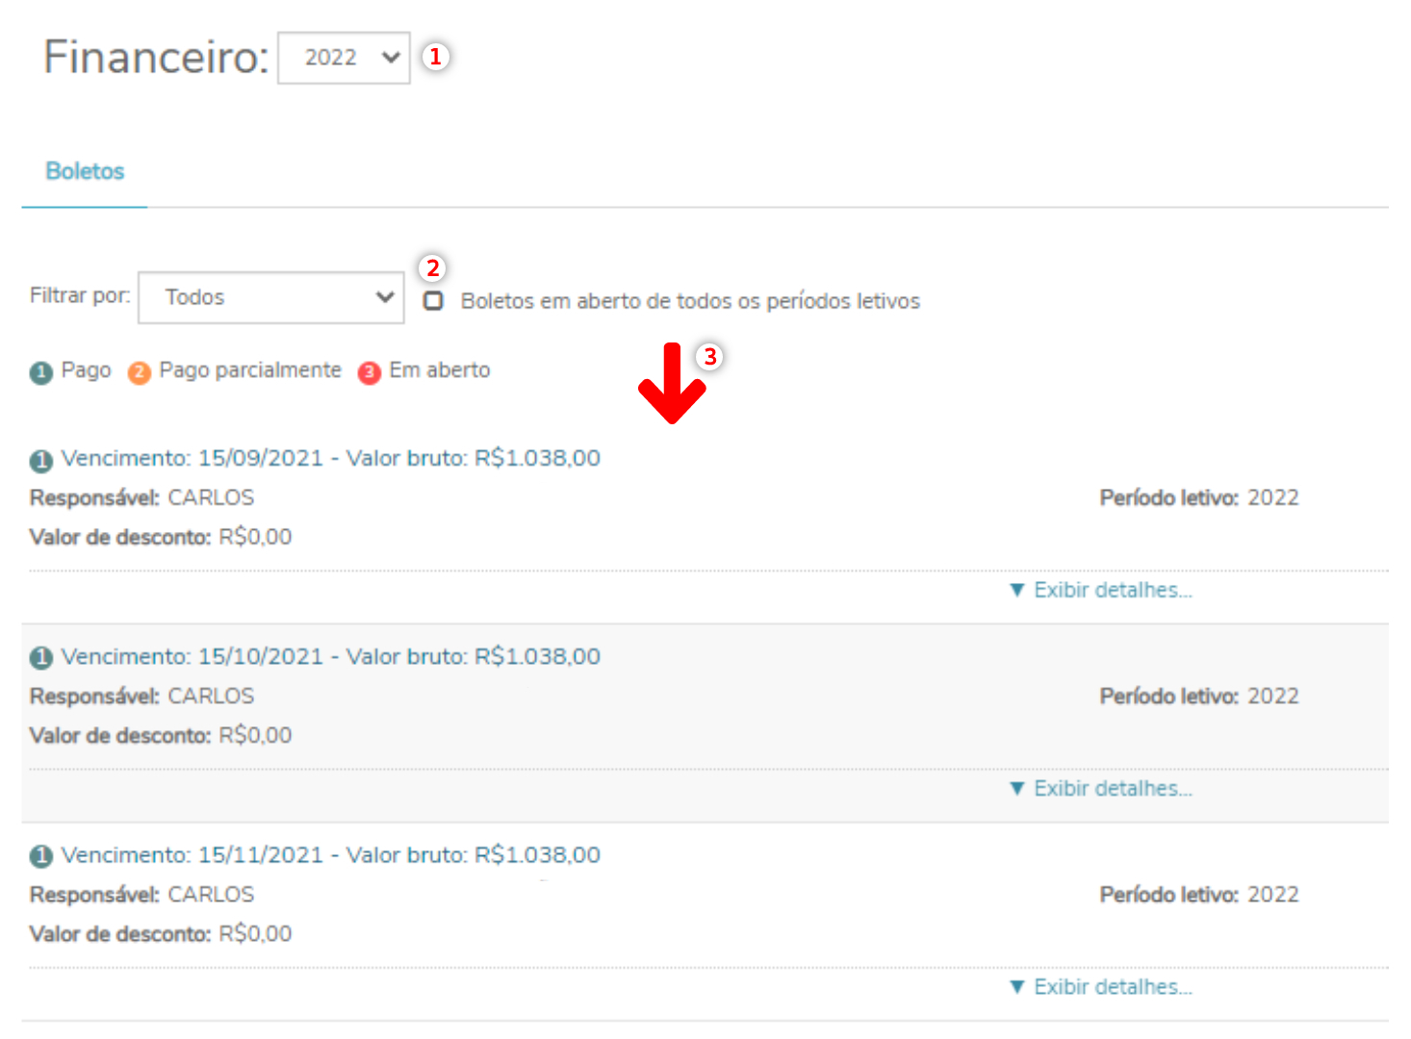Click the red downward arrow marker
The height and width of the screenshot is (1039, 1411).
[672, 385]
